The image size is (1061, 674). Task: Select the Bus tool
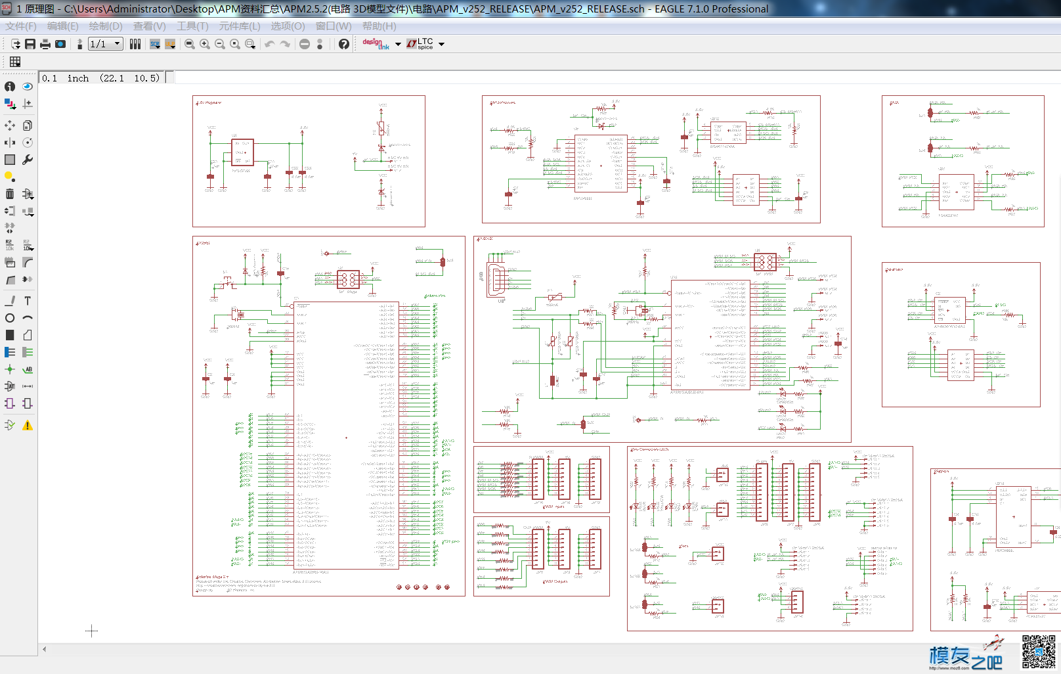tap(10, 352)
